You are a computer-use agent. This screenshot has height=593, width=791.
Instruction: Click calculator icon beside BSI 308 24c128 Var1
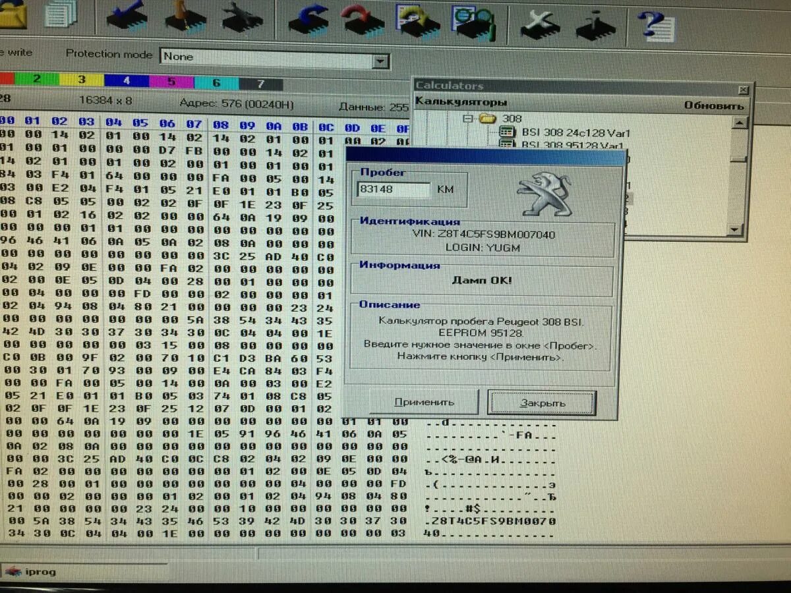[508, 132]
